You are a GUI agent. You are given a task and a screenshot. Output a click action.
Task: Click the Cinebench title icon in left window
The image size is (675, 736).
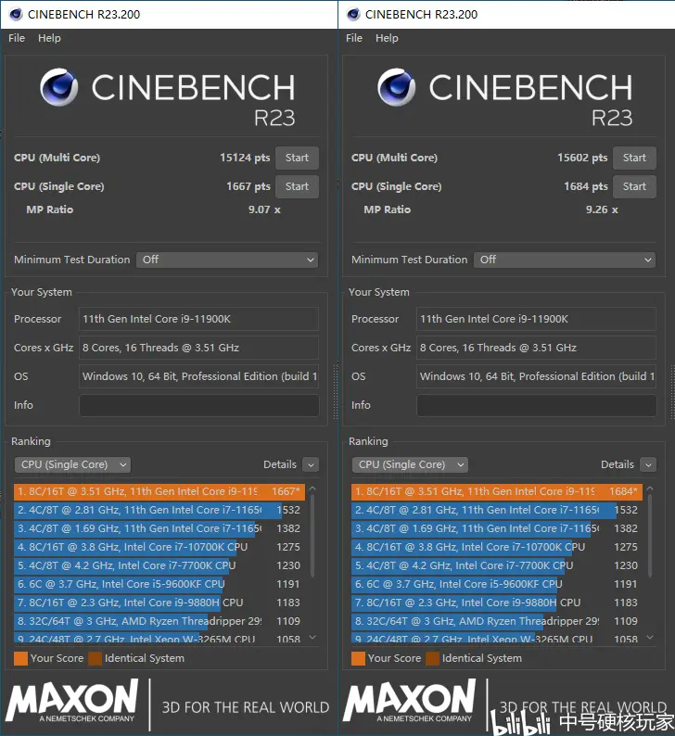click(x=16, y=14)
